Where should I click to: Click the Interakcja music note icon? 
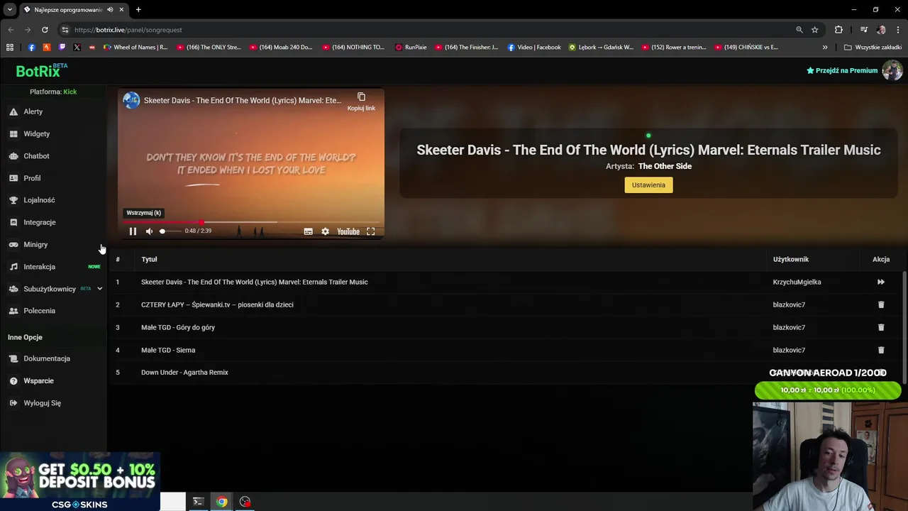[13, 267]
